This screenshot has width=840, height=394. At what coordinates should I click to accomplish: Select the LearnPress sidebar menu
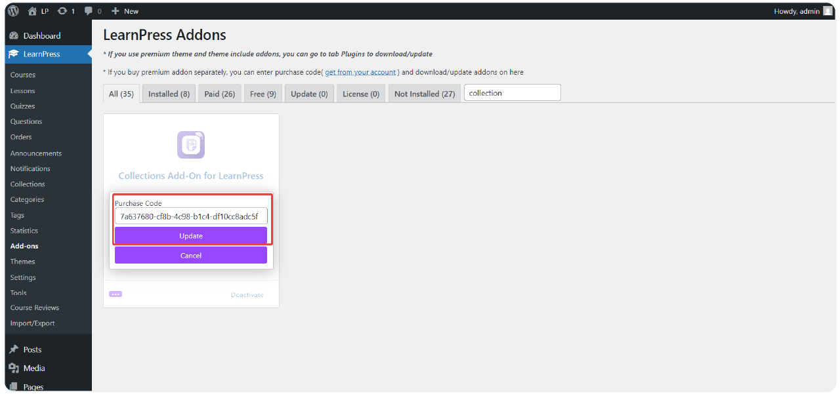tap(49, 54)
